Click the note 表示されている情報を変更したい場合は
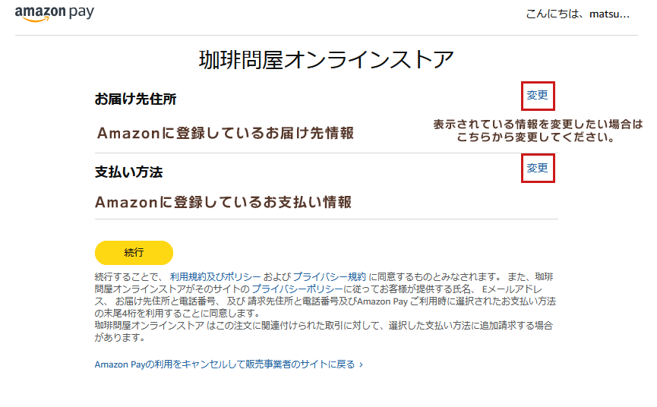 (538, 125)
